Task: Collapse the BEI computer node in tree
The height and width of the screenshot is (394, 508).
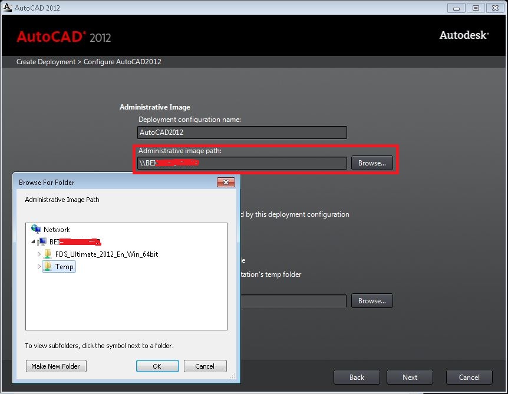Action: tap(33, 242)
